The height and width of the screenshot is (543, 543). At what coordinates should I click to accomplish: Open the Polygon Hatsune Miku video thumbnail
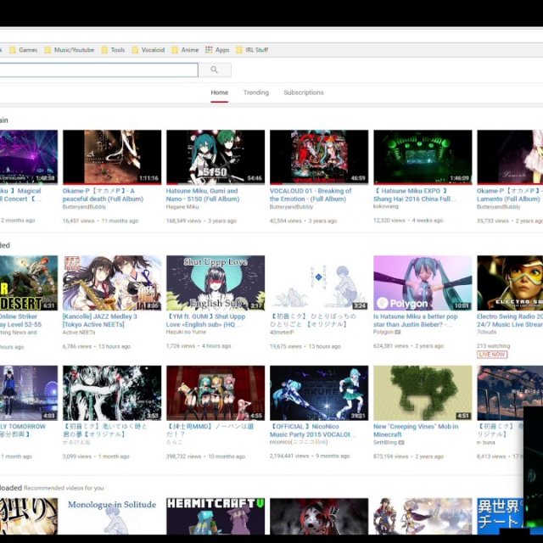(x=423, y=283)
